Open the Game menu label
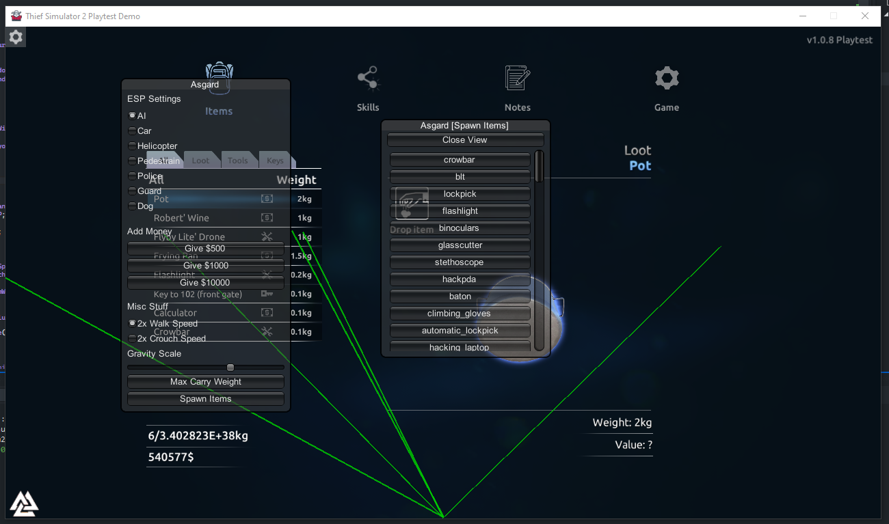 tap(667, 107)
